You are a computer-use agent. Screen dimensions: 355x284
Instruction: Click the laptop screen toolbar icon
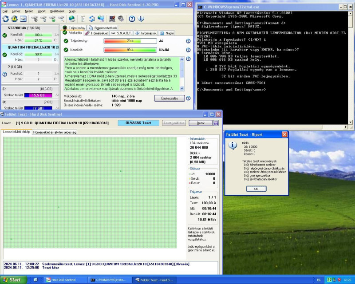[112, 19]
